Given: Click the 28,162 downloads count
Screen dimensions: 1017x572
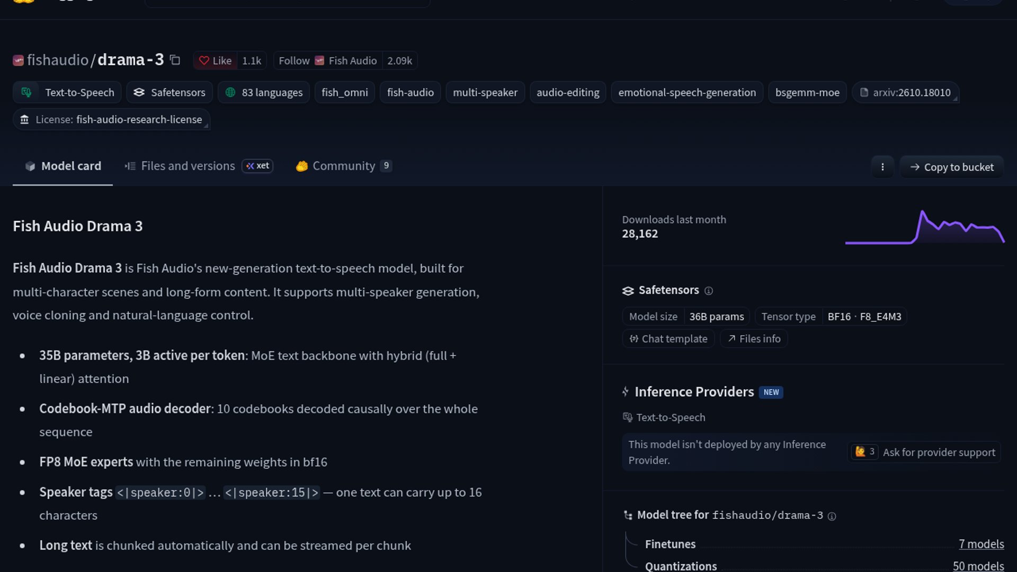Looking at the screenshot, I should 640,234.
